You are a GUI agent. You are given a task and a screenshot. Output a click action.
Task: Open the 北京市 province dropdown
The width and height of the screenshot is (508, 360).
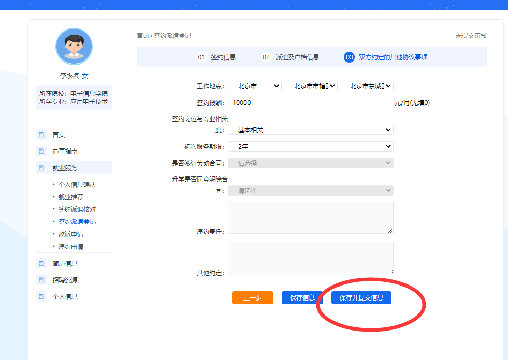pyautogui.click(x=254, y=86)
